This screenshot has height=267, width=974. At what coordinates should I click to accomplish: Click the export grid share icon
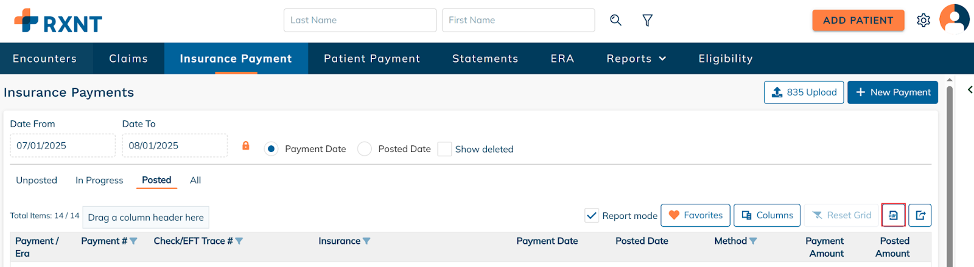[920, 215]
